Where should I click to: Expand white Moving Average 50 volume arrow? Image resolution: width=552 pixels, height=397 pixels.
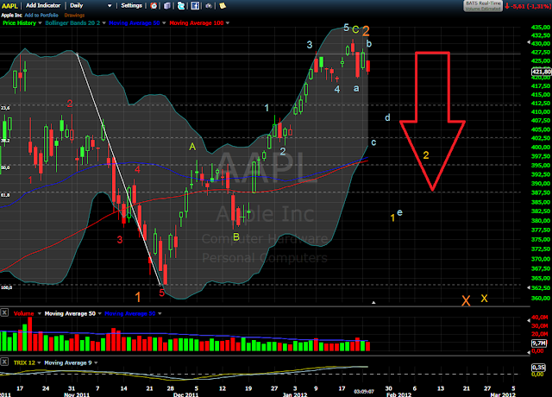coord(100,313)
